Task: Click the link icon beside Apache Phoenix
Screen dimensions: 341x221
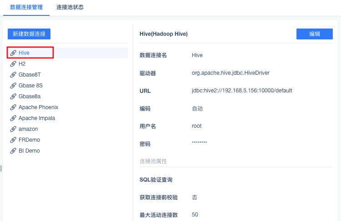Action: [13, 107]
